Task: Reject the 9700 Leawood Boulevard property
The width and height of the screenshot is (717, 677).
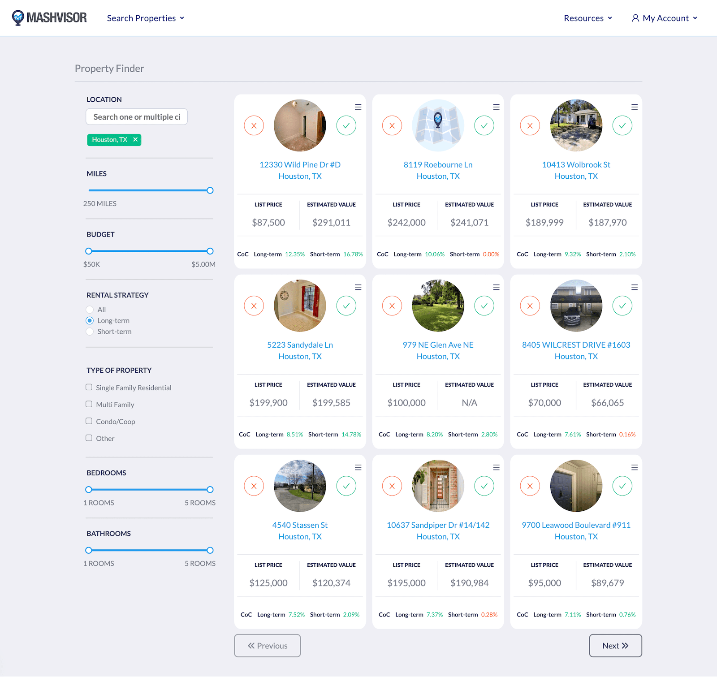Action: pyautogui.click(x=530, y=486)
